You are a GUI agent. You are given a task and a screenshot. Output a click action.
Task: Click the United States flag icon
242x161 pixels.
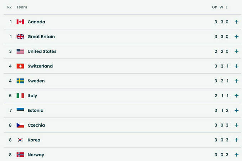click(20, 51)
